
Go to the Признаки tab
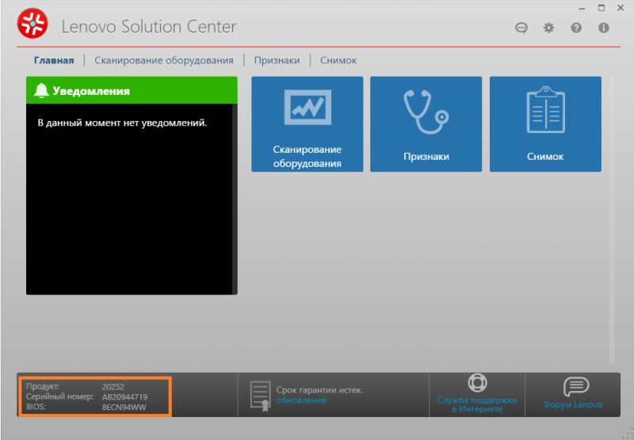(x=277, y=60)
